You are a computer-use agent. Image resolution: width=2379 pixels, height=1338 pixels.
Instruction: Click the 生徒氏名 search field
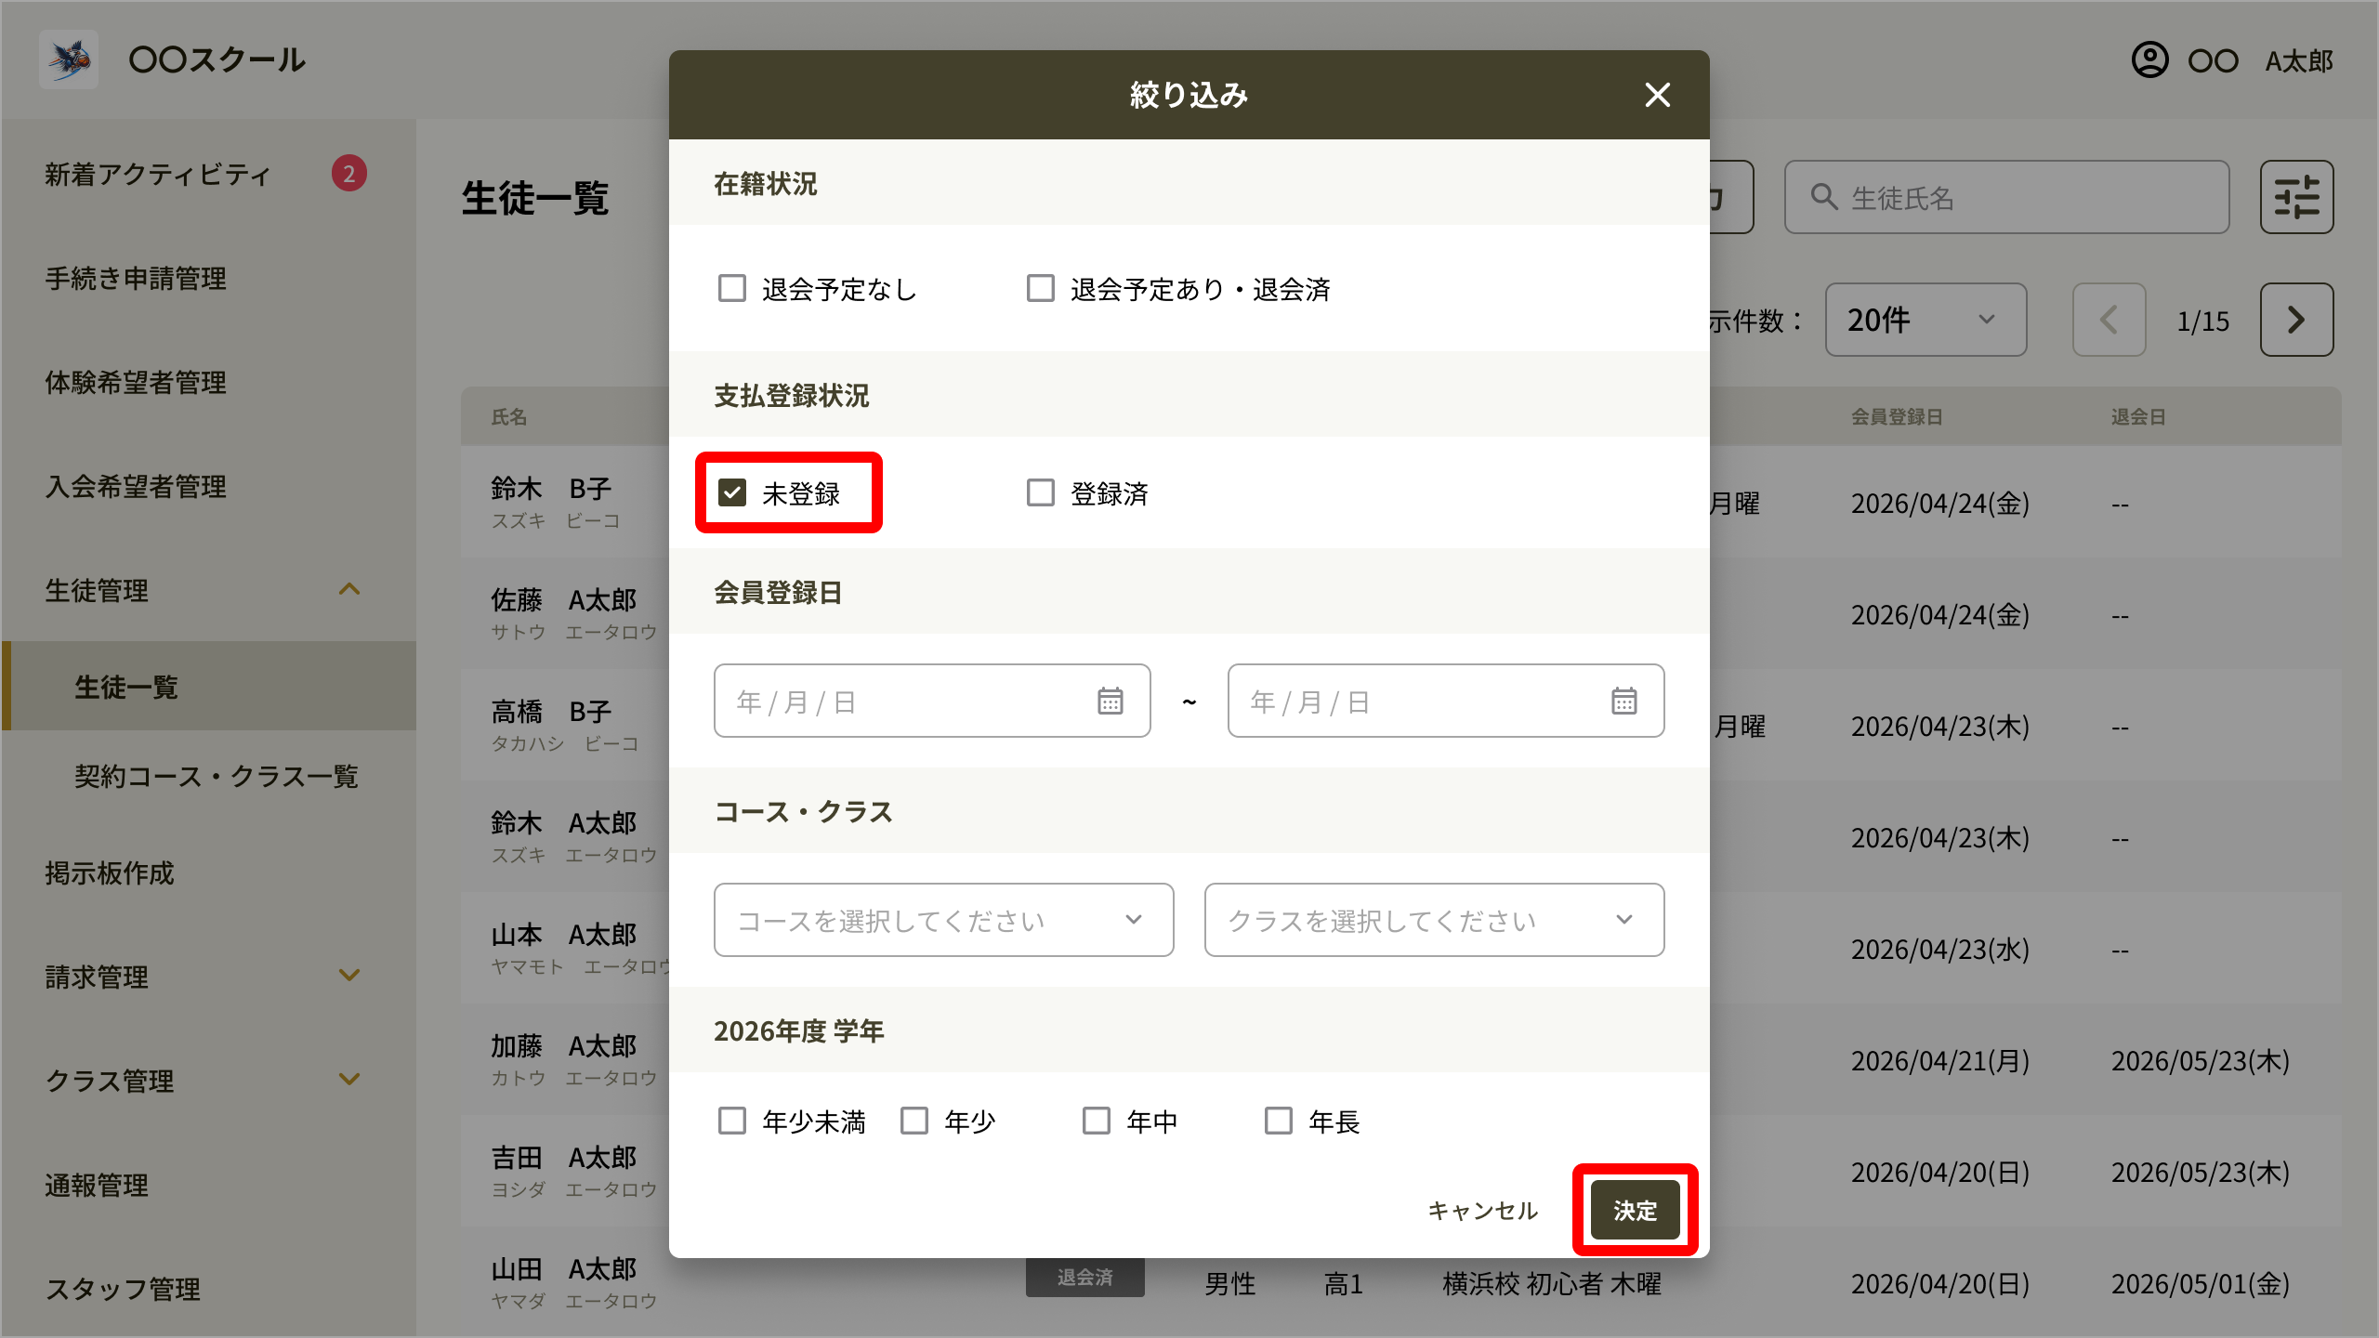coord(2006,197)
